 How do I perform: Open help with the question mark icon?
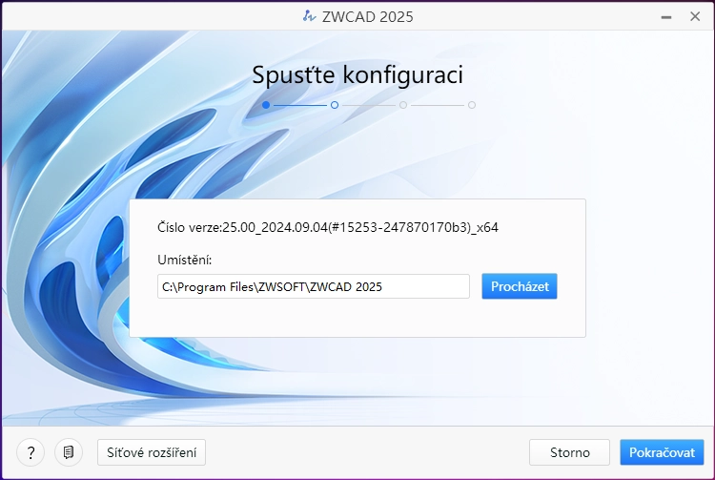[x=31, y=452]
